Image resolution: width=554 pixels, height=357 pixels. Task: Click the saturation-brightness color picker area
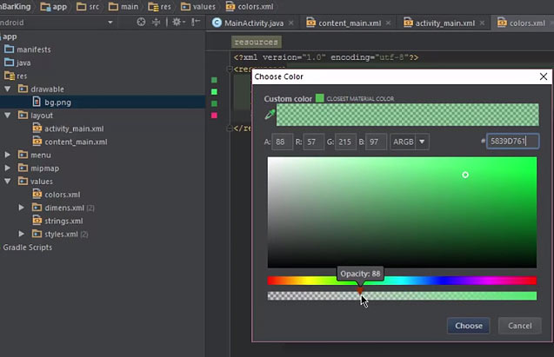(402, 212)
